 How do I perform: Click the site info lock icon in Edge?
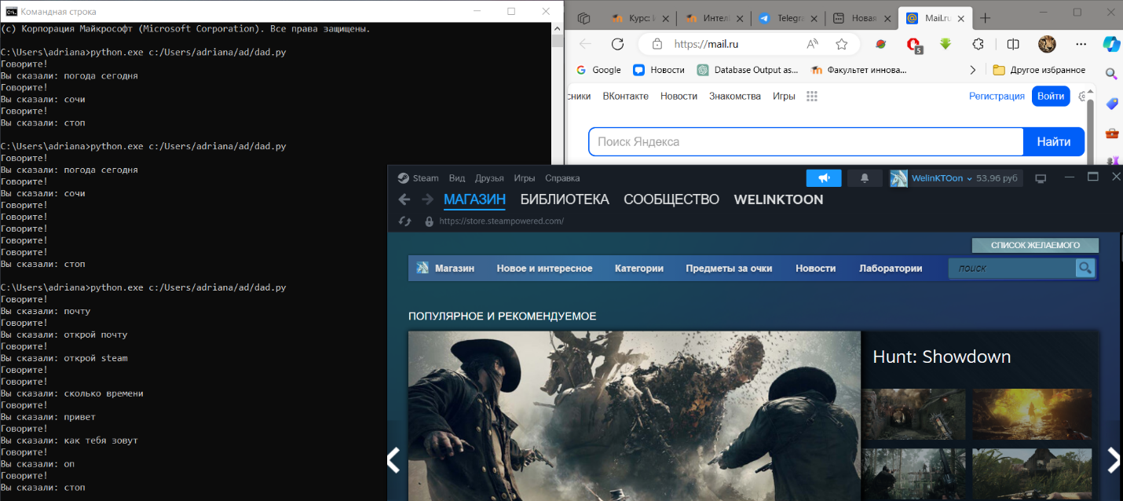[x=657, y=44]
